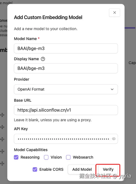Reveal the API key with the eye icon
Viewport: 136px width, 184px height.
(114, 139)
